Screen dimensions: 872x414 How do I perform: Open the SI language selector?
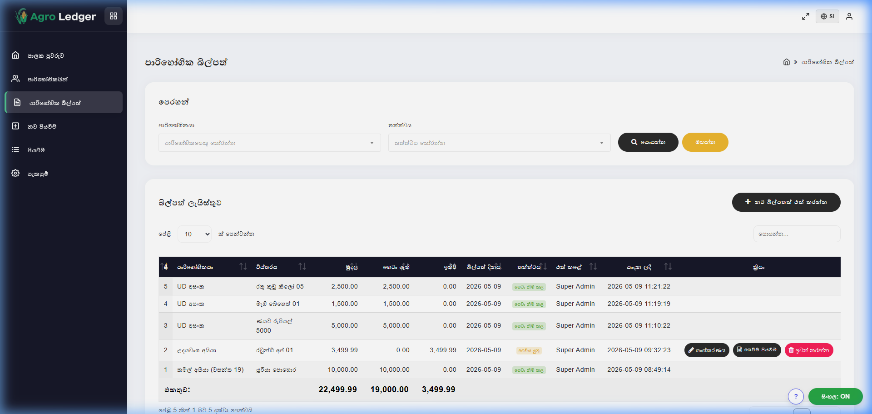point(827,16)
